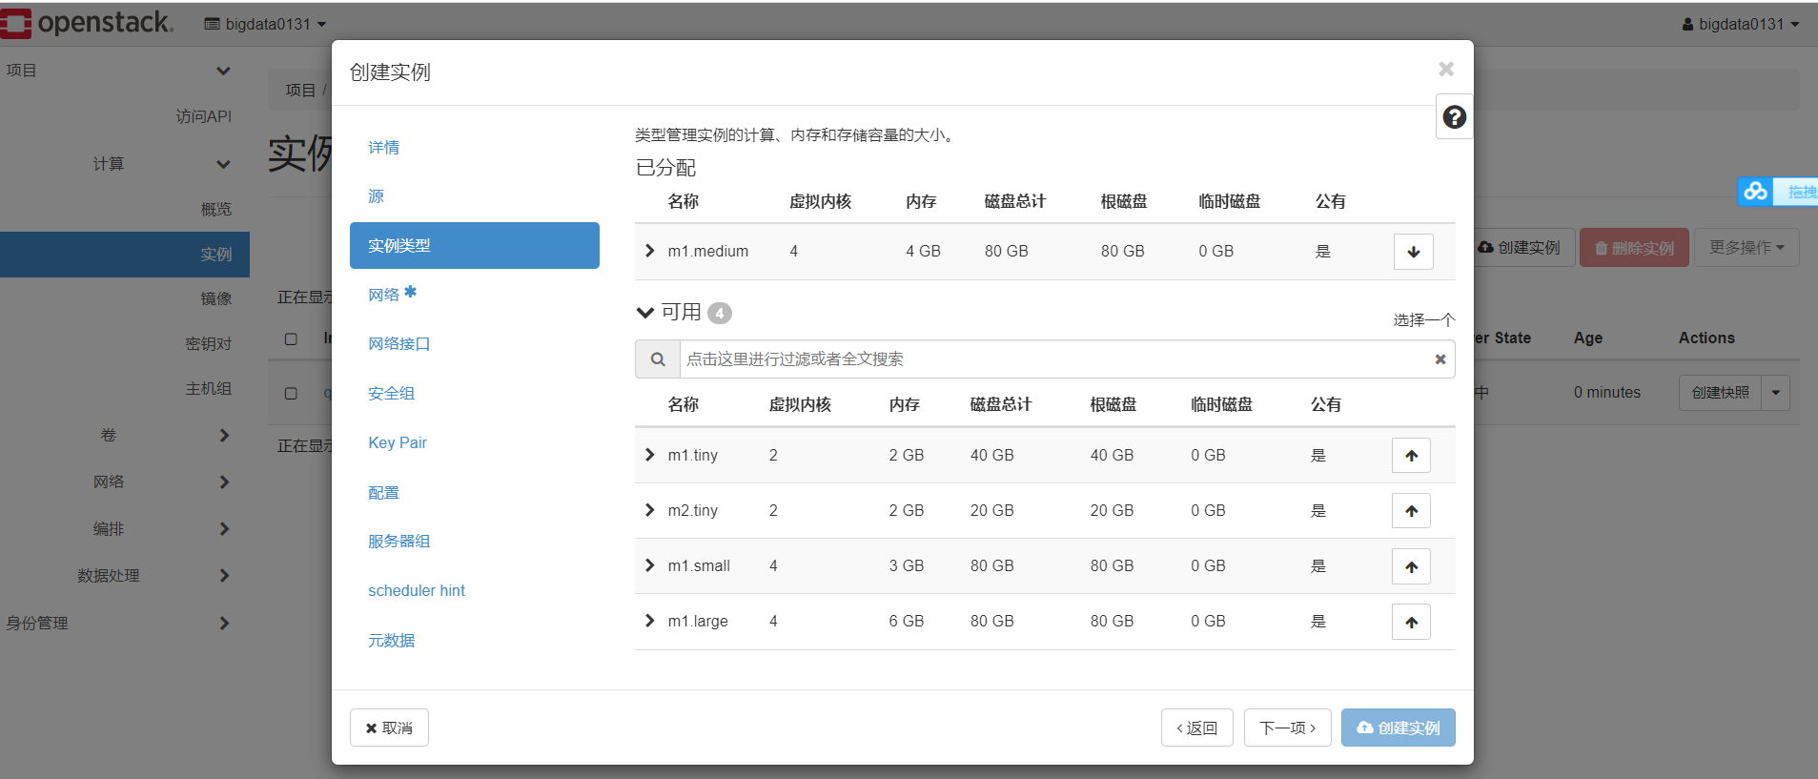Tick the checkbox of the first instance row
The height and width of the screenshot is (779, 1818).
(291, 393)
